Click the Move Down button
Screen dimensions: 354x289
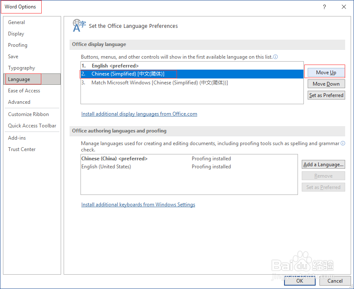tap(326, 84)
